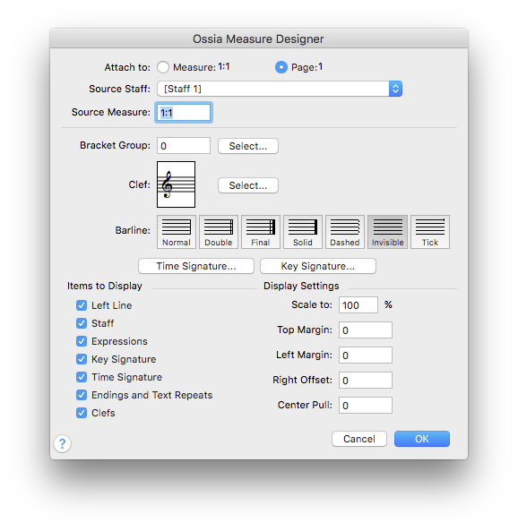Uncheck the Left Line checkbox
518x531 pixels.
pos(82,305)
